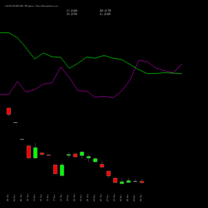
Task: Select the green candle for 01 Dec
Action: (122, 183)
